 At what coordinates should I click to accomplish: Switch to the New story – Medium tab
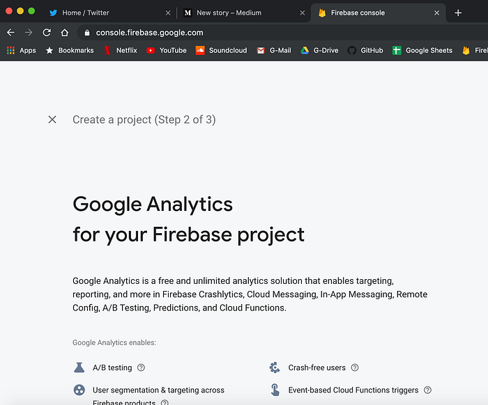tap(243, 13)
